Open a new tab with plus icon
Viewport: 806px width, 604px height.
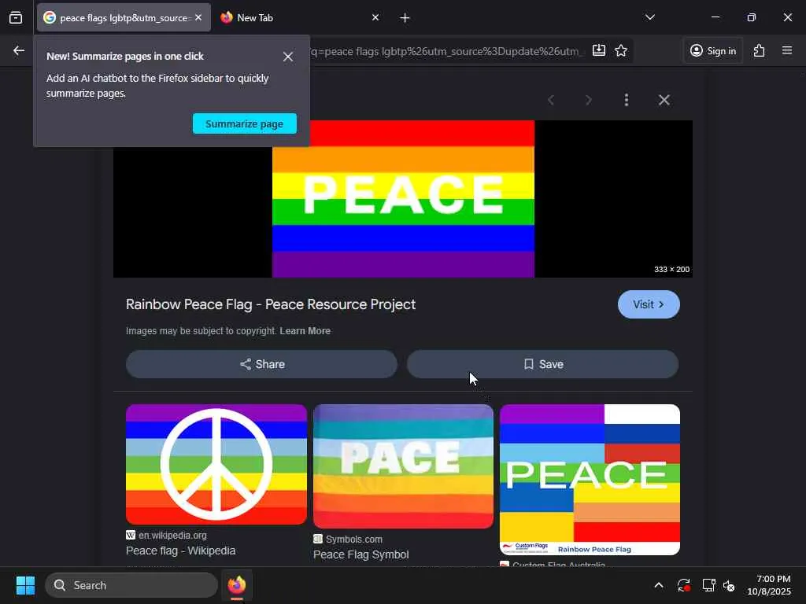pos(405,18)
